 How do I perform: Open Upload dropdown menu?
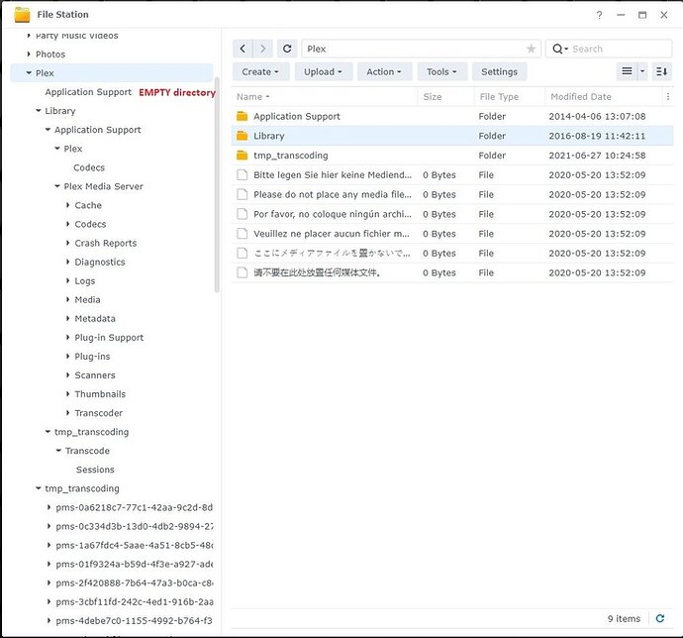coord(323,71)
